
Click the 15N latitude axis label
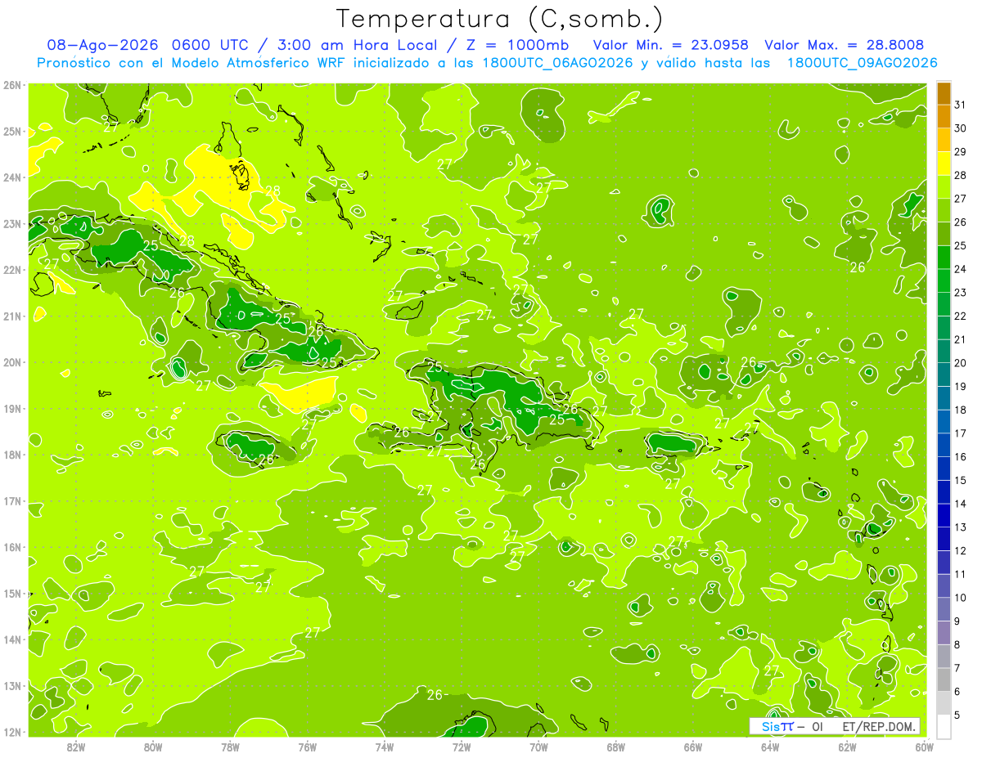(x=12, y=593)
